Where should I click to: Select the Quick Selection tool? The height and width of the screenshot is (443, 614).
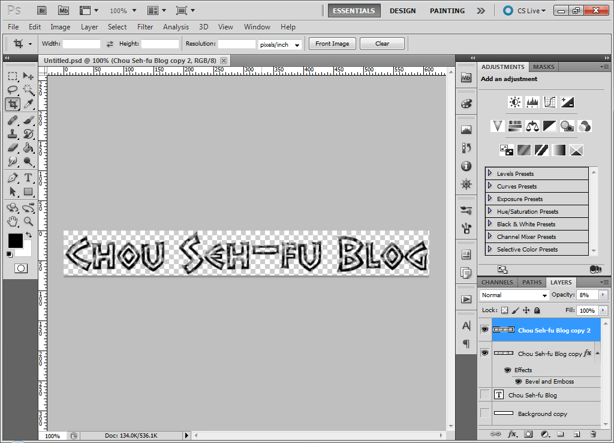pyautogui.click(x=28, y=90)
